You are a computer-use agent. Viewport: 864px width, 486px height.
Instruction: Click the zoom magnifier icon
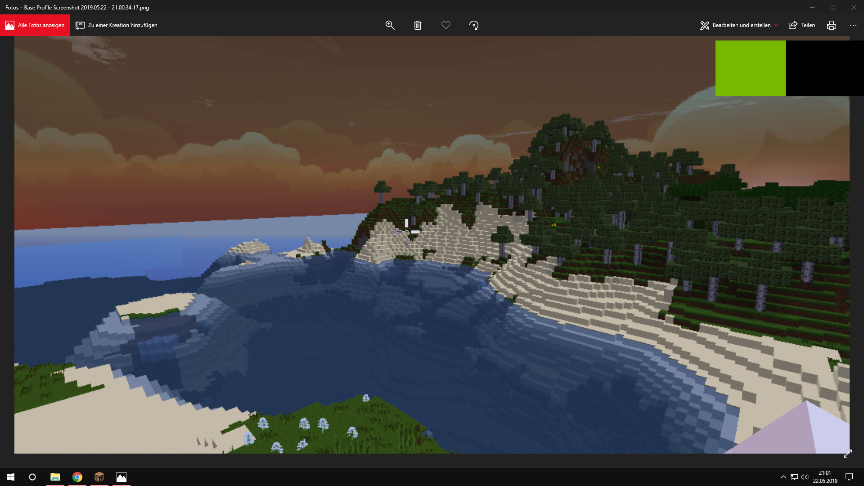coord(390,25)
